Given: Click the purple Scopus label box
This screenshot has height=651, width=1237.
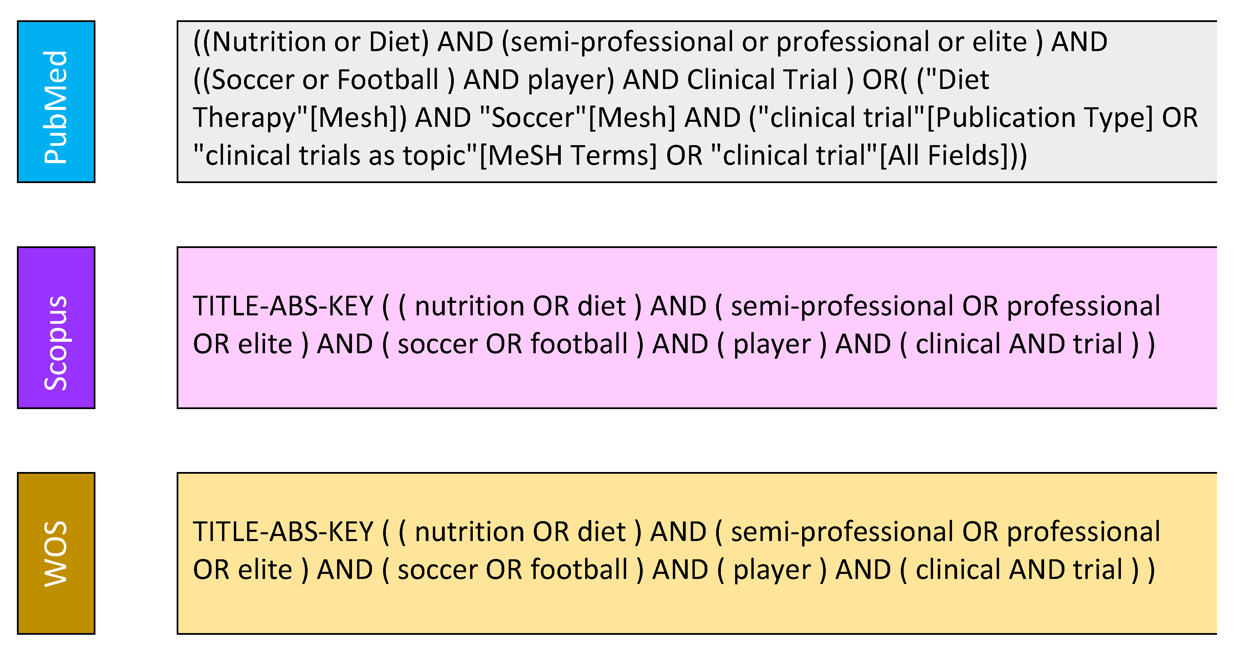Looking at the screenshot, I should click(x=56, y=328).
